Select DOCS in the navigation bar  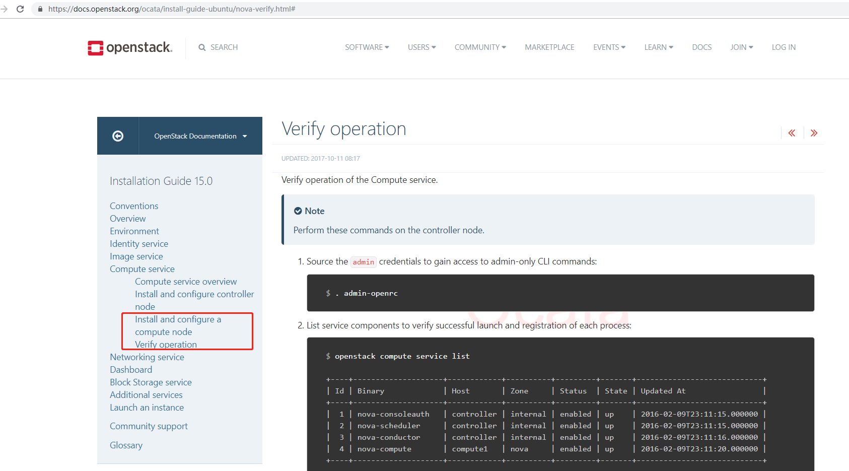[701, 47]
